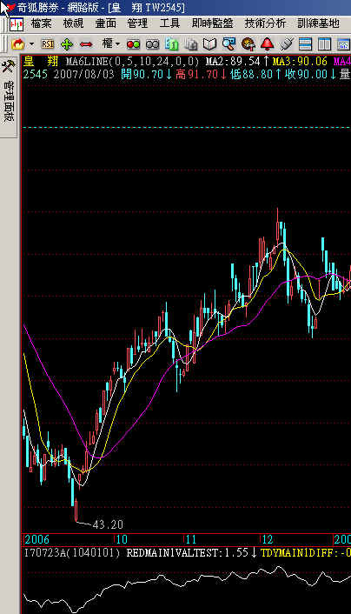Click the plug connection toolbar icon
Screen dimensions: 351x614
pyautogui.click(x=287, y=44)
